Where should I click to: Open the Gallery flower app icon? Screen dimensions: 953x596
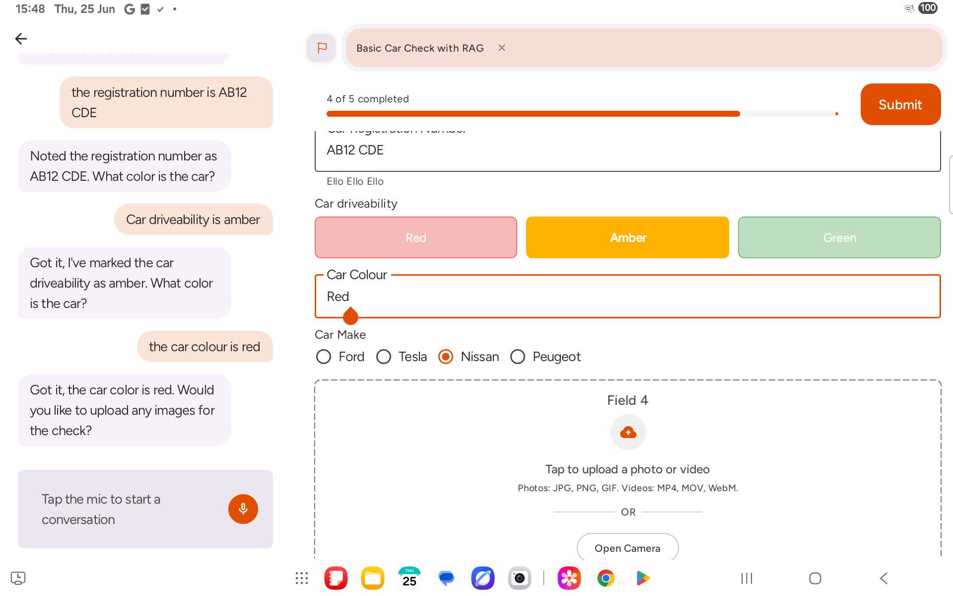569,578
